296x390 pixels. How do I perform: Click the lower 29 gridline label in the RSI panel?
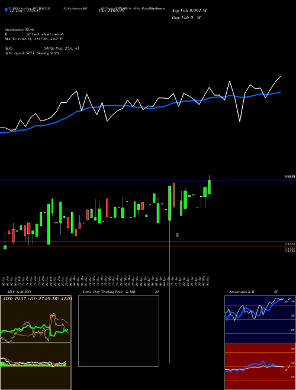pyautogui.click(x=293, y=377)
